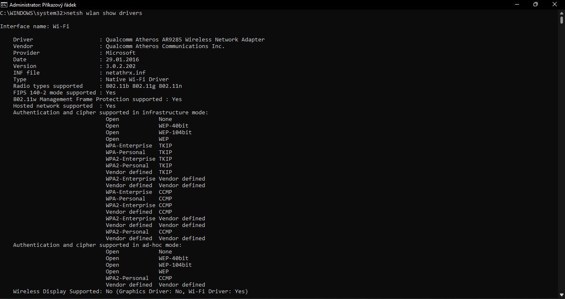The height and width of the screenshot is (299, 565).
Task: Open the Command Prompt system menu icon
Action: pos(4,5)
